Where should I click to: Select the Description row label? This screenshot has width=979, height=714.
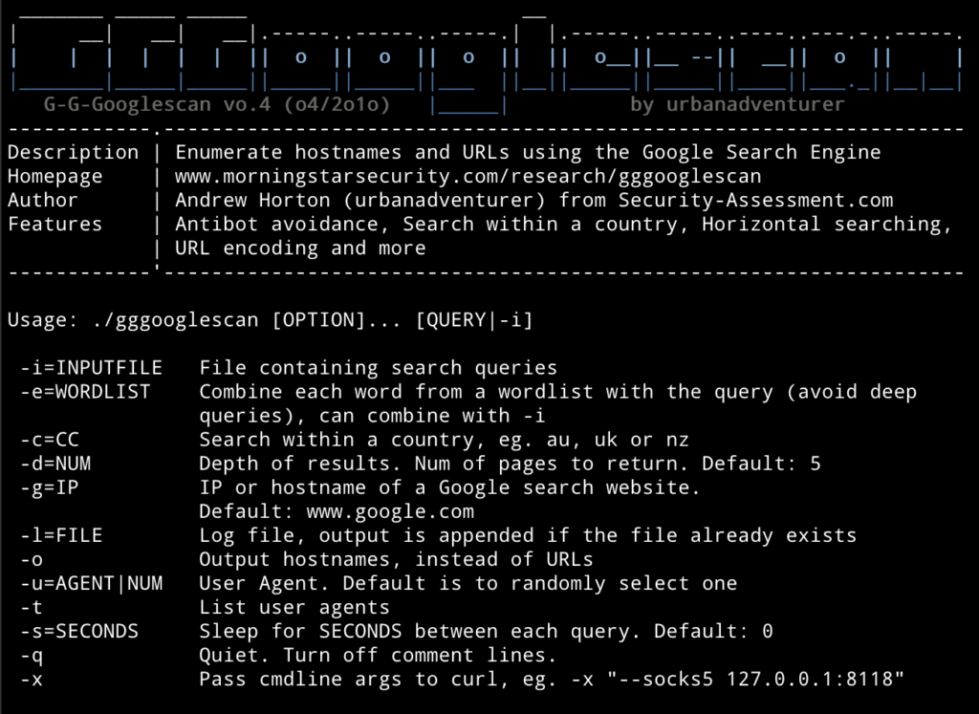click(x=73, y=153)
